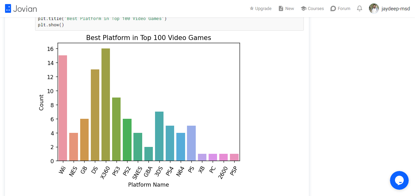Click the chart title 'Best Platform in Top 100 Video Games'
415x196 pixels.
[x=148, y=38]
